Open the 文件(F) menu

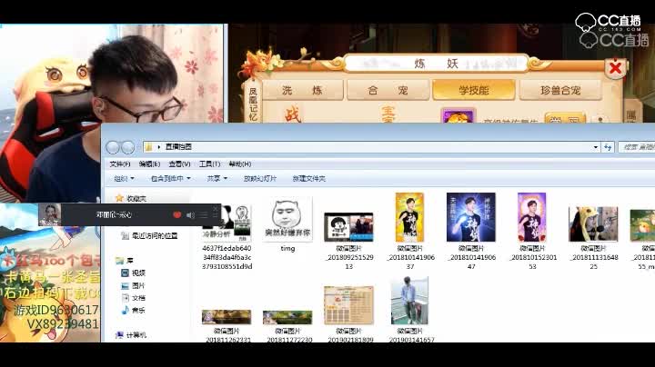click(120, 164)
